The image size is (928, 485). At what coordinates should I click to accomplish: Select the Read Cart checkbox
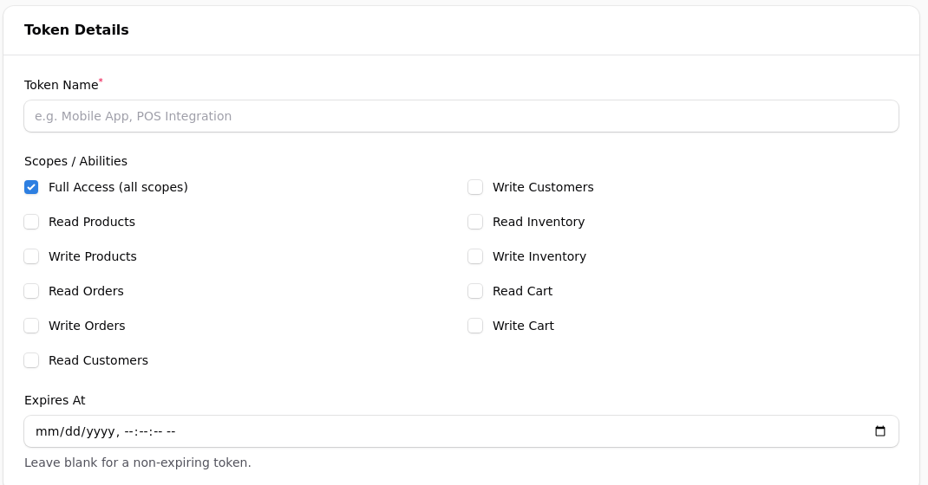point(475,291)
